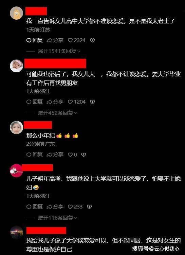This screenshot has width=185, height=255.
Task: Share the 儿子明年高考 comment
Action: 55,207
